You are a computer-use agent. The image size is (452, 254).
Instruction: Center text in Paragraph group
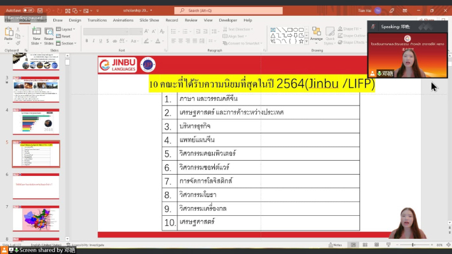point(181,41)
